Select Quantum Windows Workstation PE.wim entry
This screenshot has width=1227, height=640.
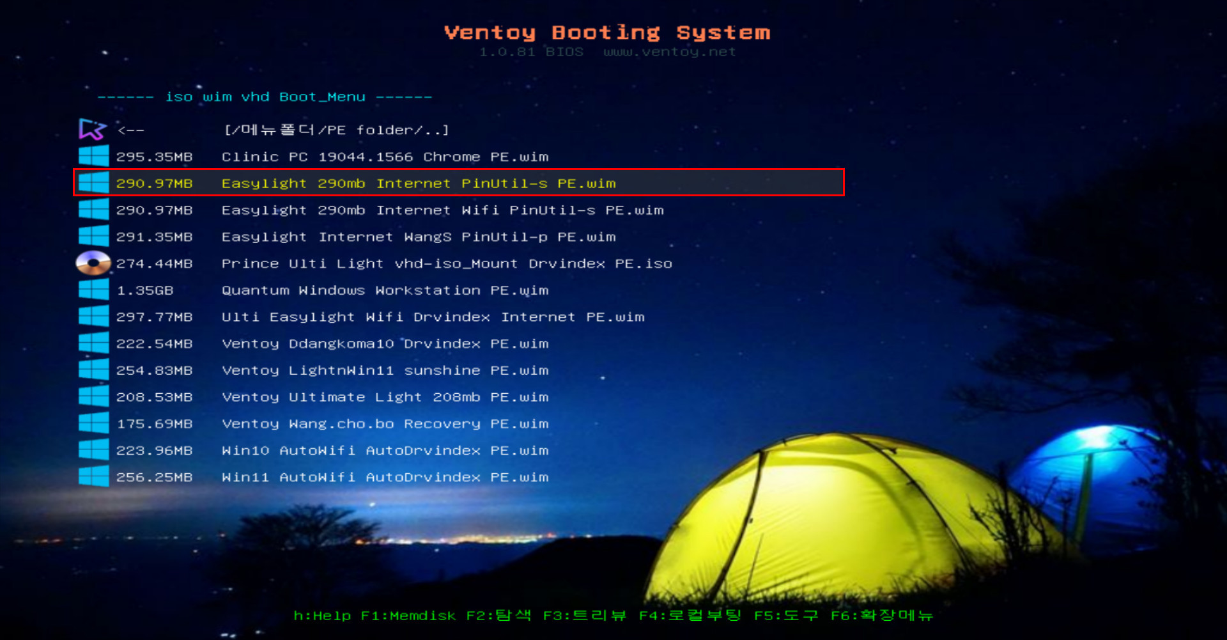click(385, 290)
